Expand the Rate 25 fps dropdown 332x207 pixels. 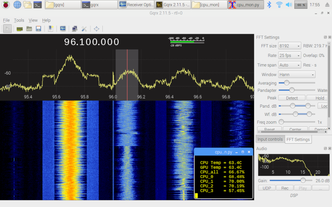[x=290, y=55]
